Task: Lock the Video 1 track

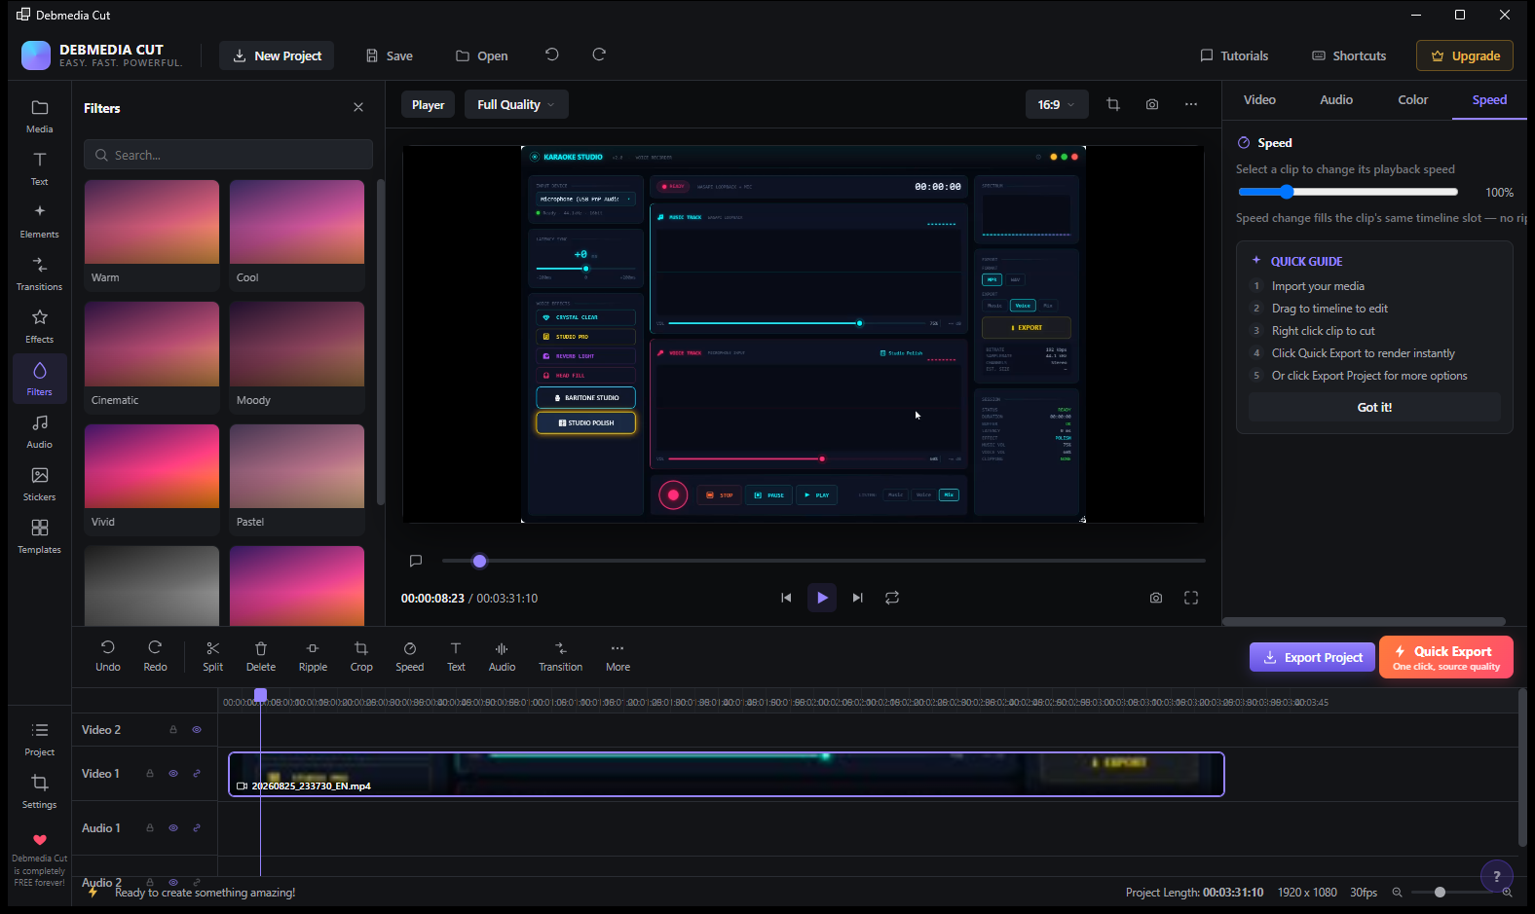Action: (x=150, y=774)
